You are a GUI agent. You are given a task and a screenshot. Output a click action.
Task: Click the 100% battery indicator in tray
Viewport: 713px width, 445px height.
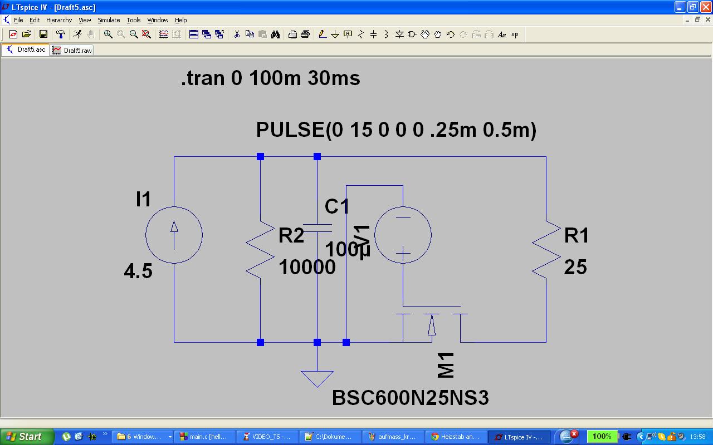pos(602,437)
